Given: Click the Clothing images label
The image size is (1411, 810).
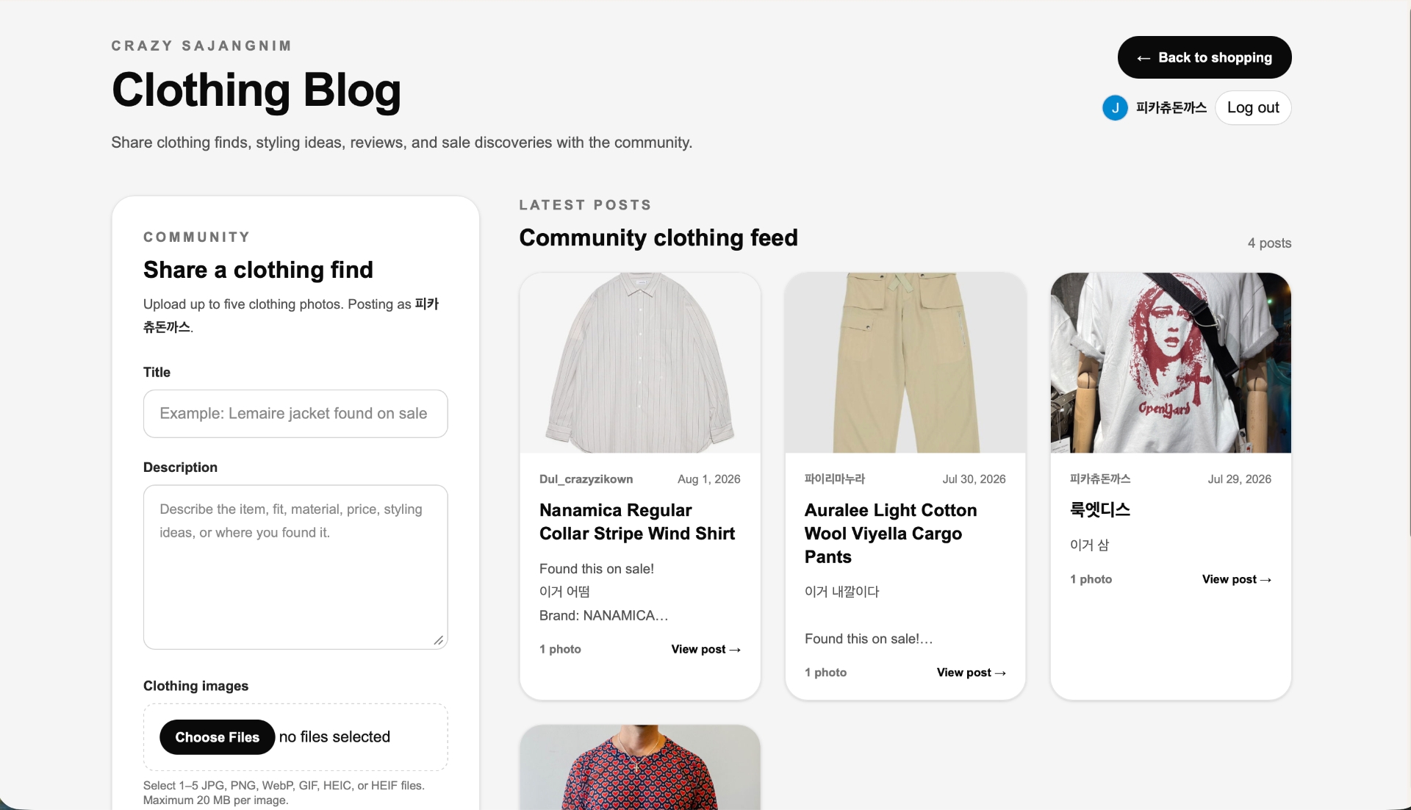Looking at the screenshot, I should tap(195, 686).
